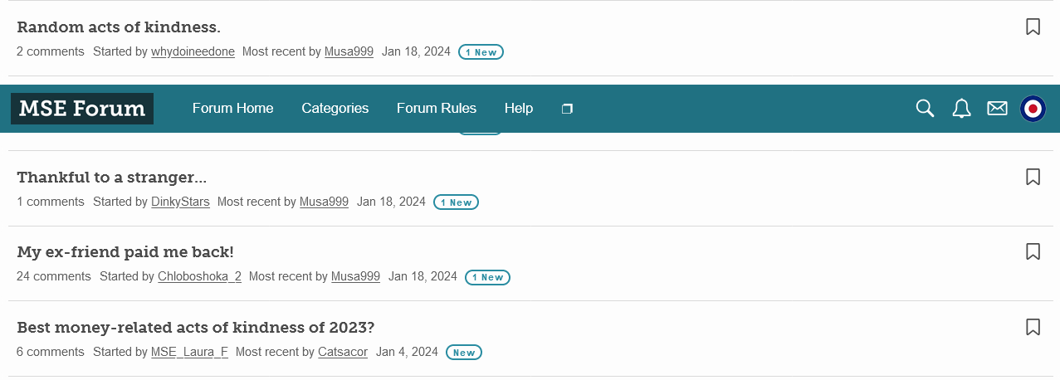
Task: Go to Forum Home
Action: pos(232,108)
